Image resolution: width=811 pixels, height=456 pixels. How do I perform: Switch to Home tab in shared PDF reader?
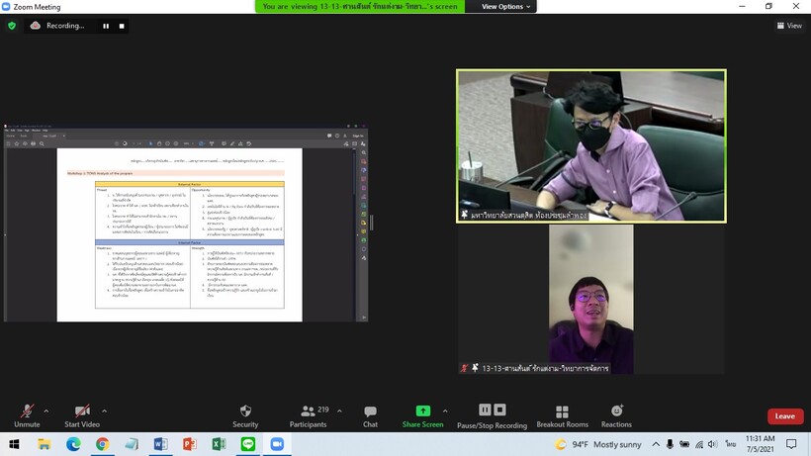point(10,136)
